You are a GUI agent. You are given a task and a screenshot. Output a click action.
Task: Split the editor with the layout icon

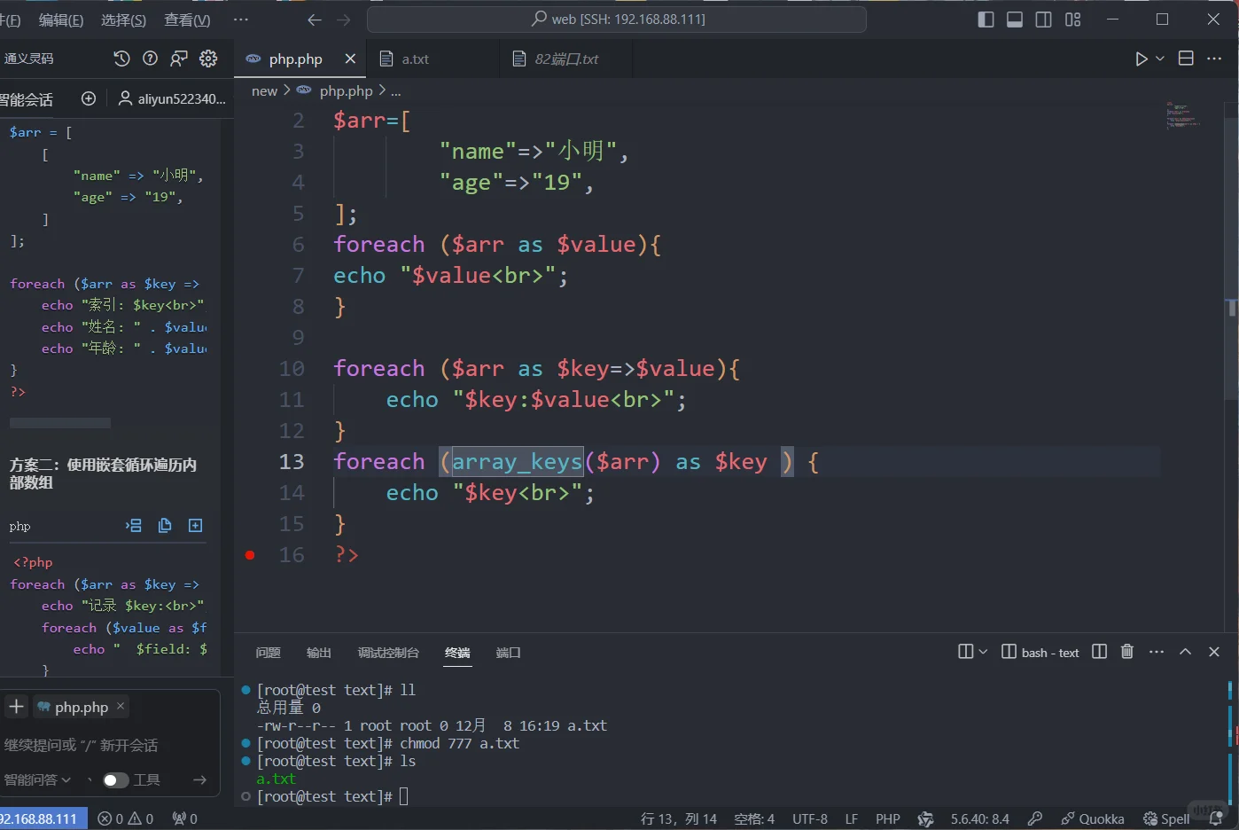pos(1186,59)
